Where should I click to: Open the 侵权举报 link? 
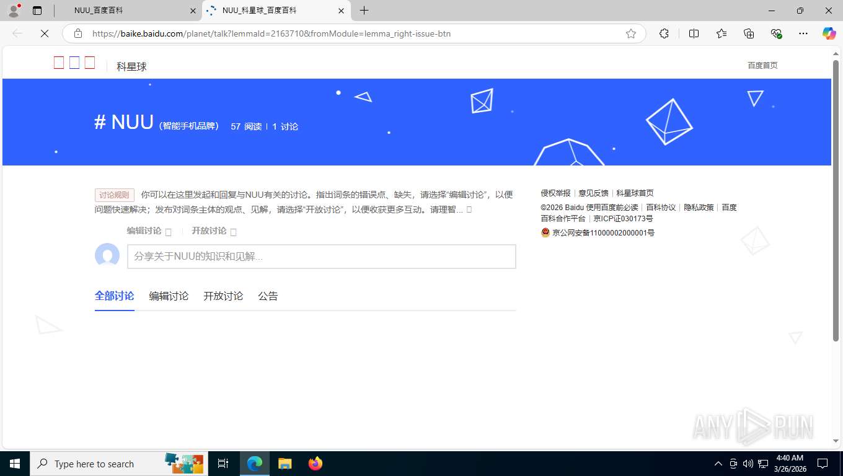555,193
